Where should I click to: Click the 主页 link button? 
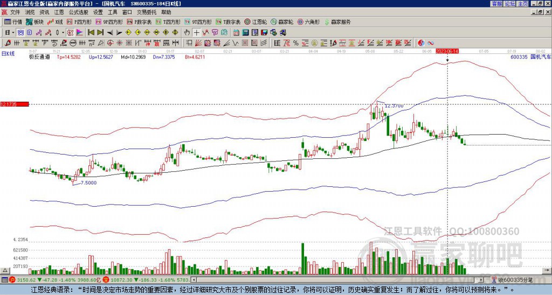(x=522, y=4)
